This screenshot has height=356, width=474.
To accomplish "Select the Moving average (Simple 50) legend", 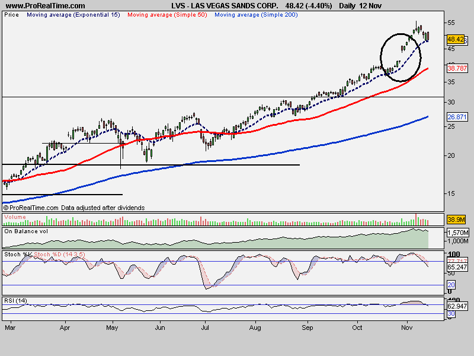I will coord(167,15).
